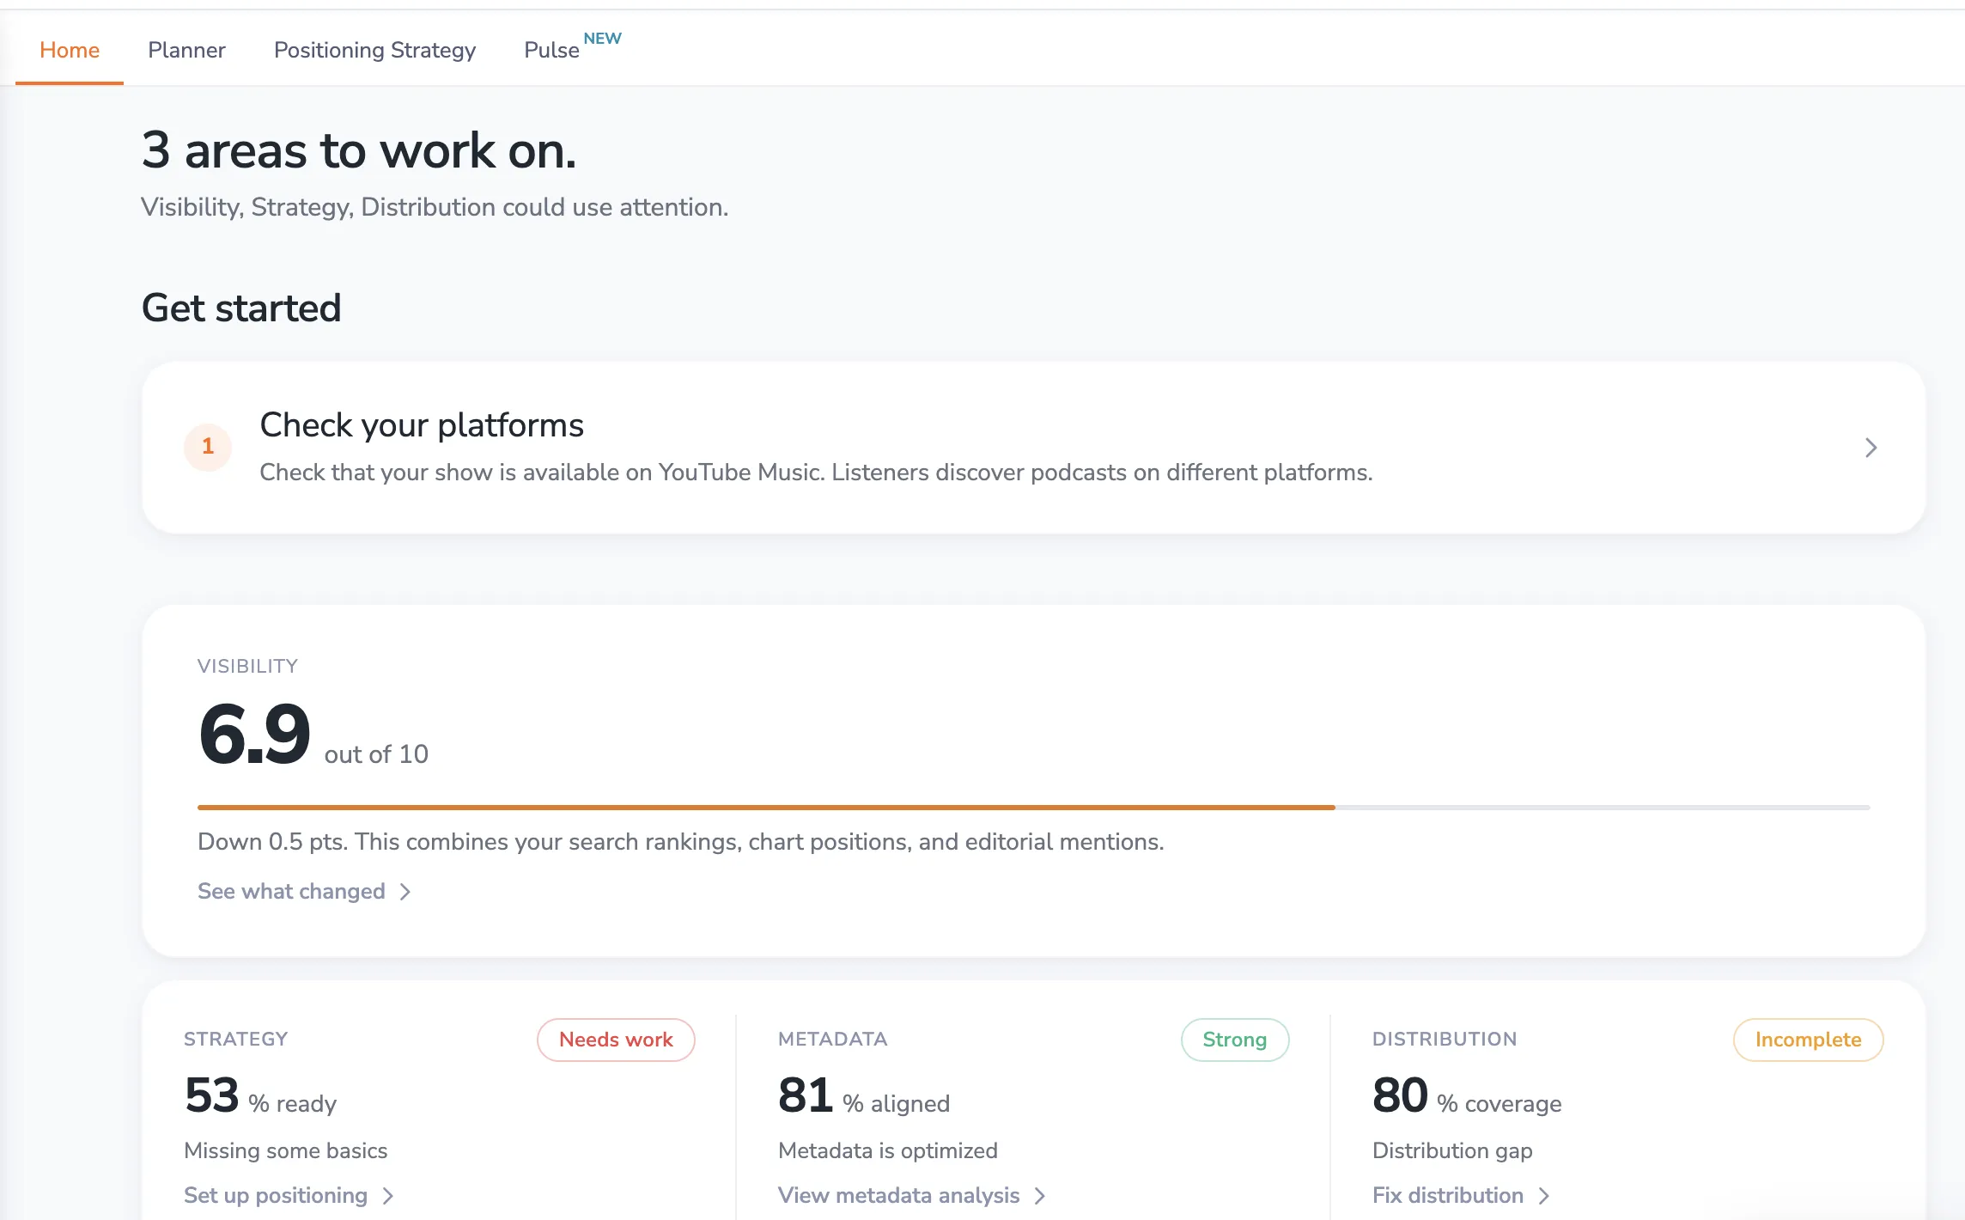Image resolution: width=1965 pixels, height=1220 pixels.
Task: Open Set up positioning link
Action: click(276, 1195)
